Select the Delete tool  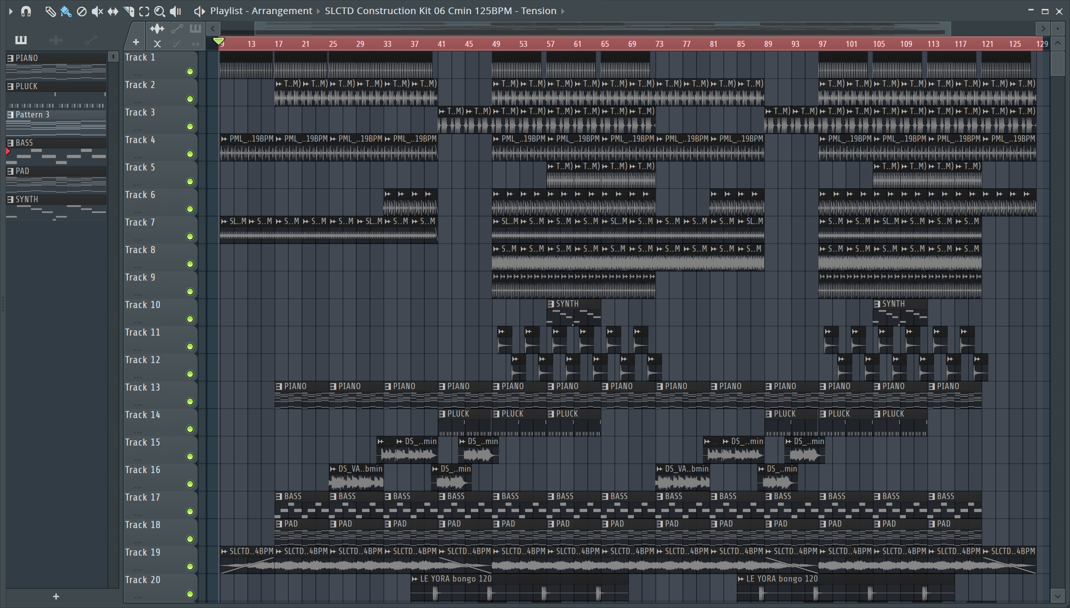[82, 11]
